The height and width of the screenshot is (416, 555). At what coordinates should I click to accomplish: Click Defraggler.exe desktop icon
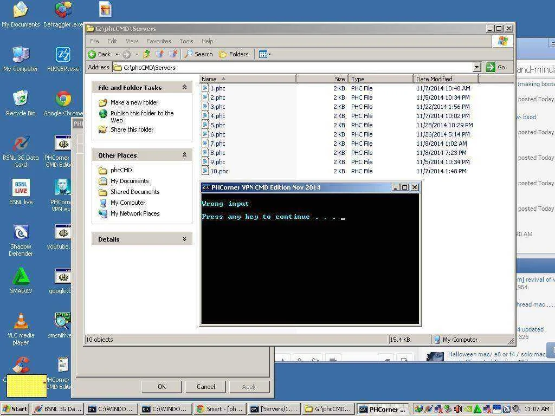tap(63, 14)
